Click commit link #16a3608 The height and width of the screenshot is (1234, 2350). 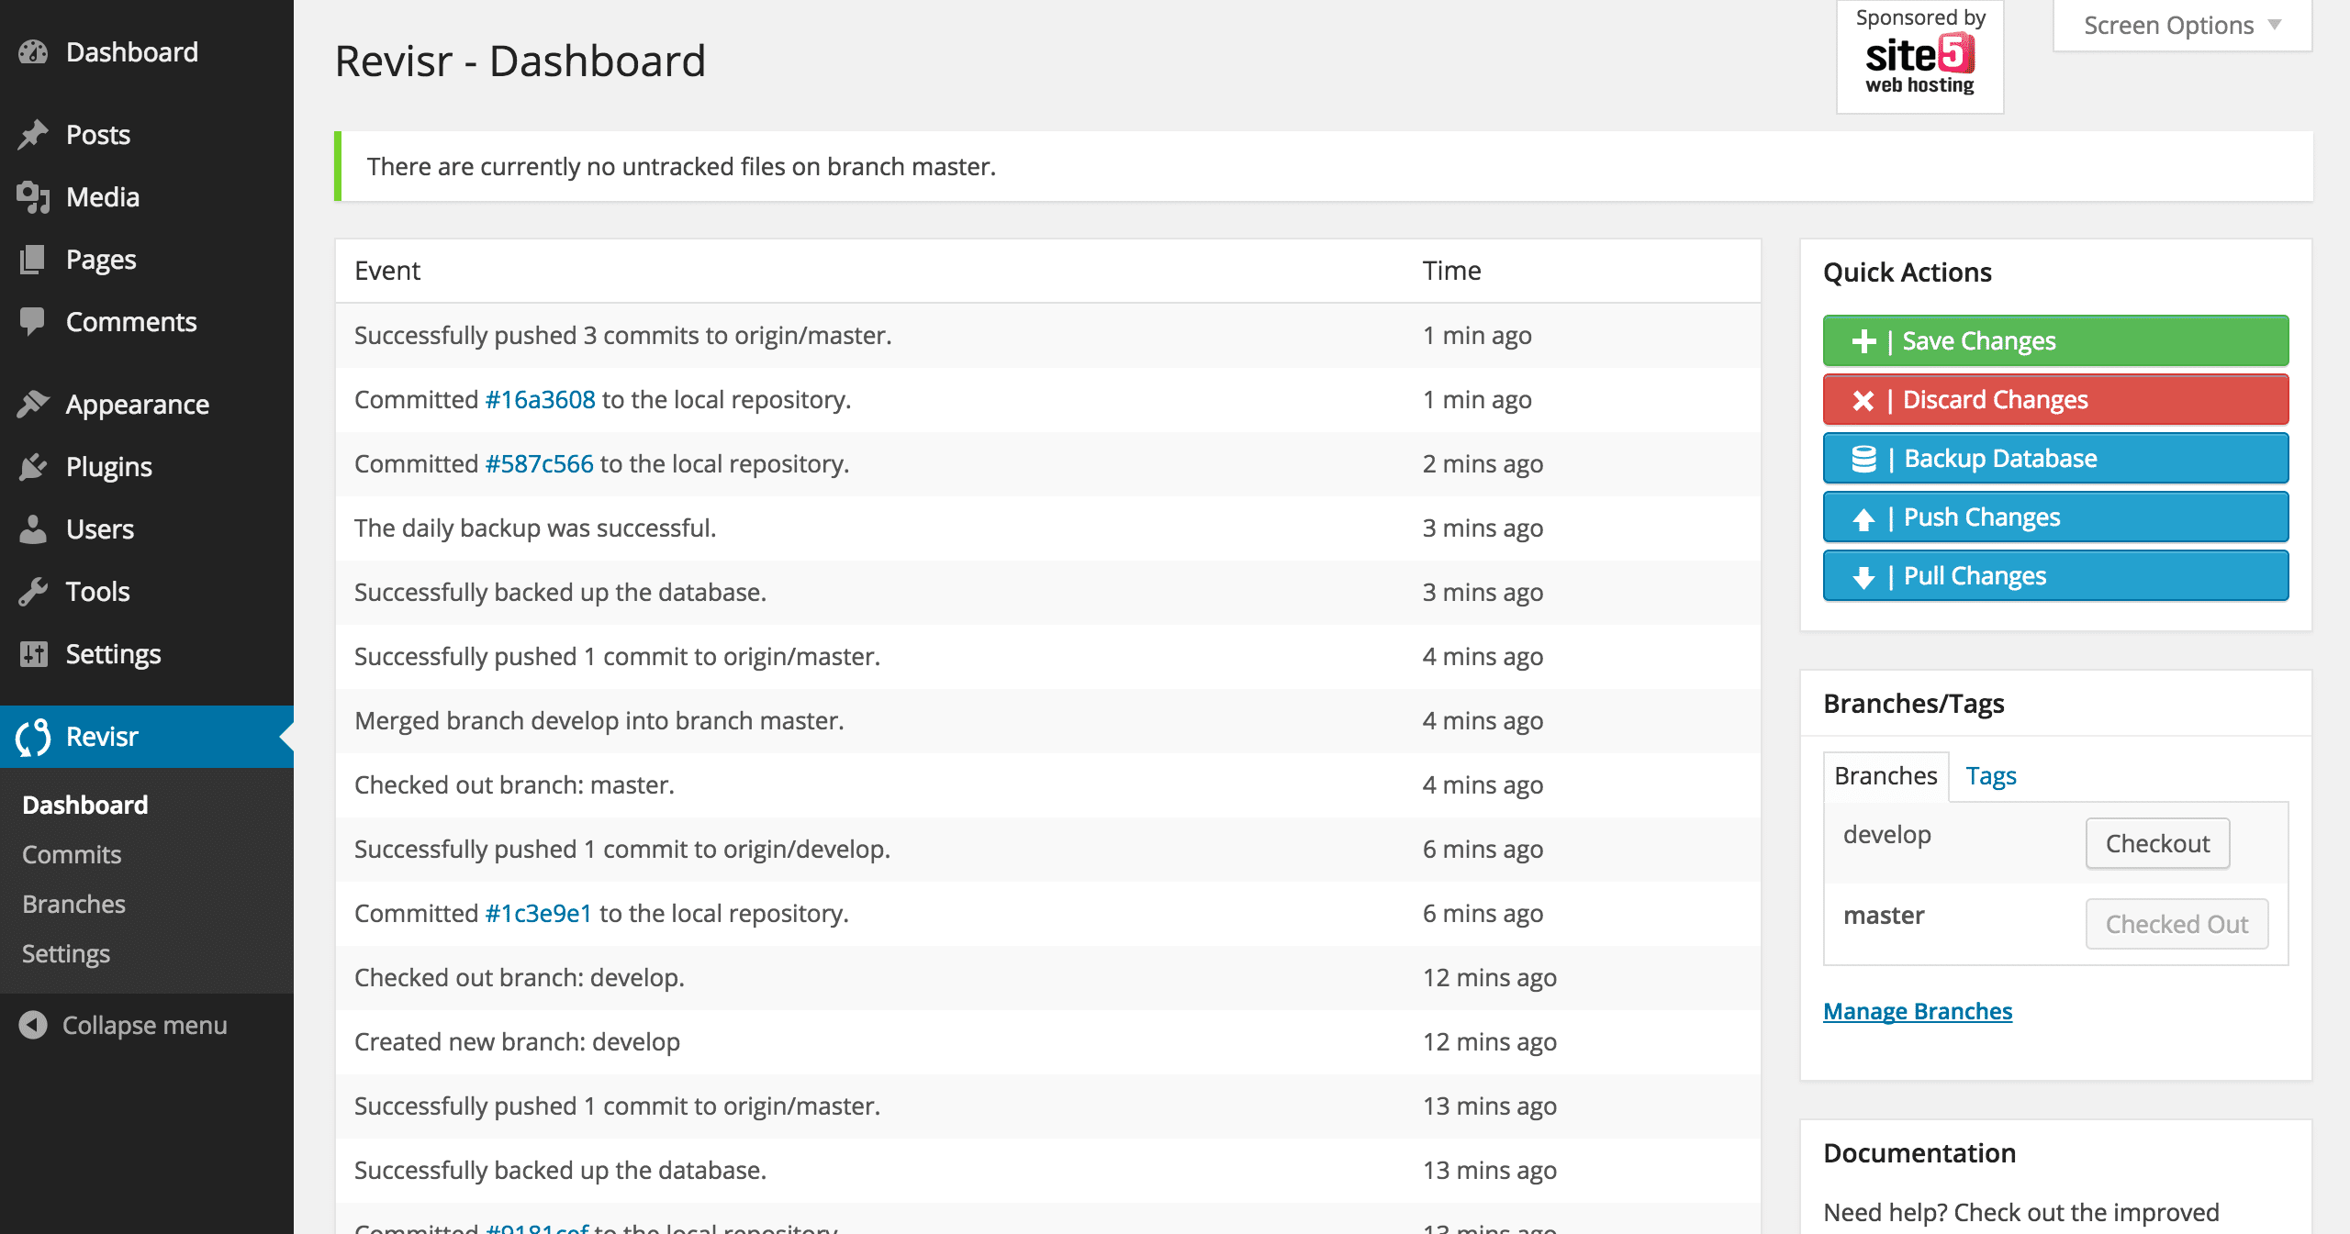tap(543, 399)
